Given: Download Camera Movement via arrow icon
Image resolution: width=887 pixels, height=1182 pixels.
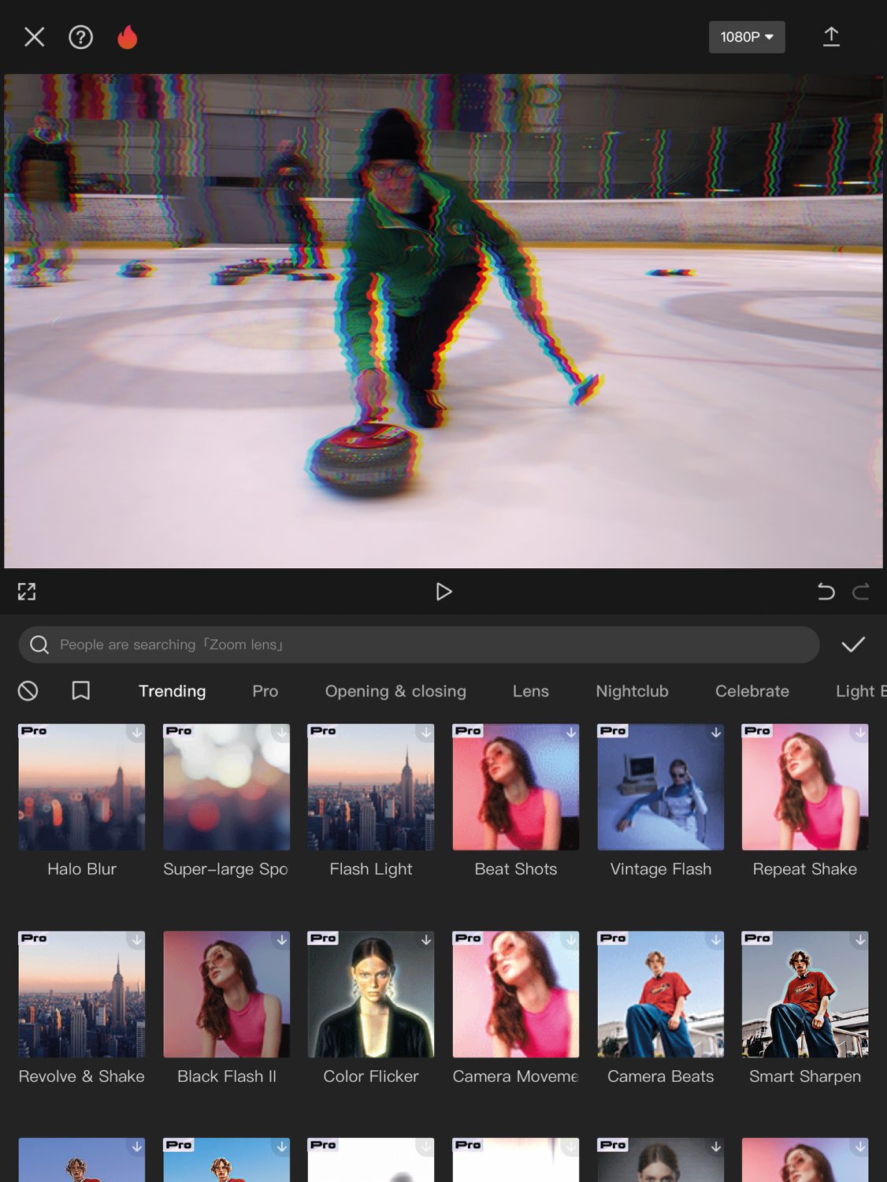Looking at the screenshot, I should (571, 940).
